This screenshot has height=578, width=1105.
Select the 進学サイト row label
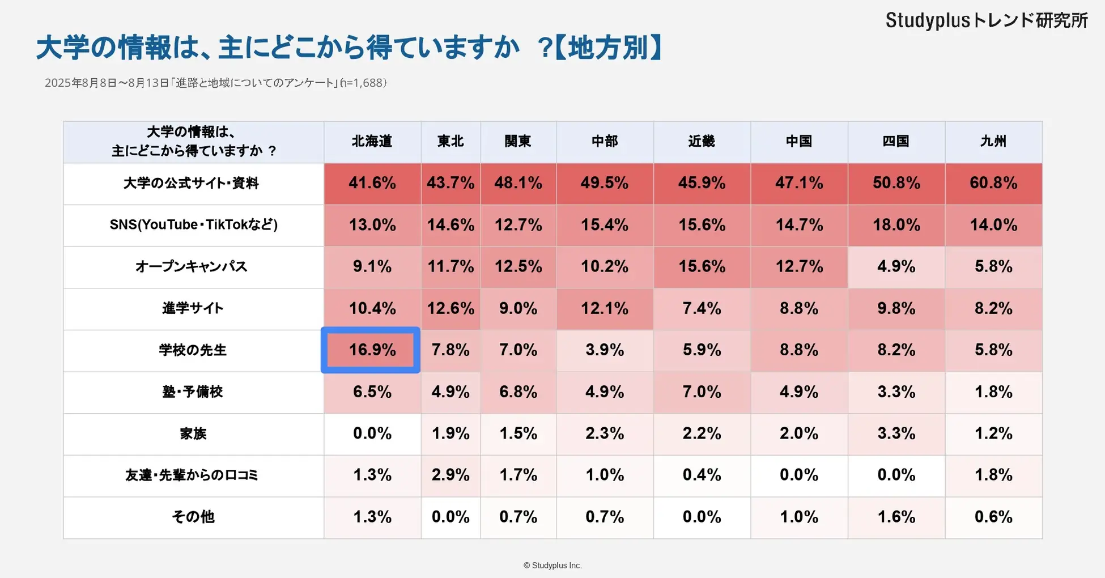[x=193, y=308]
